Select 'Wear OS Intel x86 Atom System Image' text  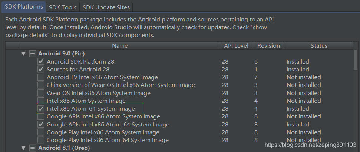99,93
